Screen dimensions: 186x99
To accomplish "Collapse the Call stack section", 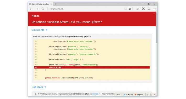I will (39, 87).
